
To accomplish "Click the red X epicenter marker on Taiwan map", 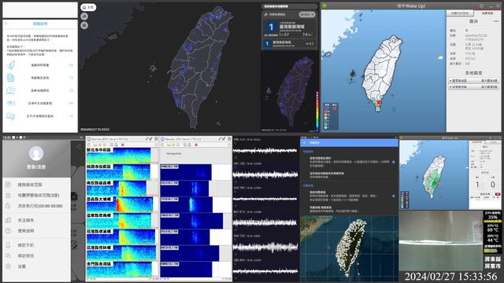I will coord(379,103).
